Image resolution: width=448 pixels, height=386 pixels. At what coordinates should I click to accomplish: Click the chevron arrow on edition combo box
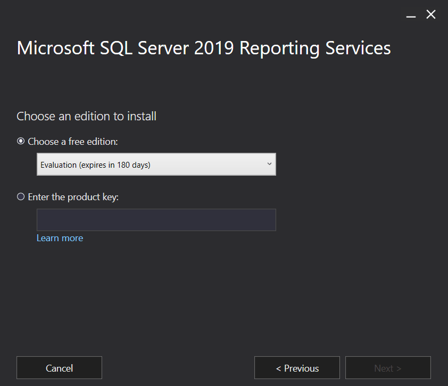coord(269,164)
